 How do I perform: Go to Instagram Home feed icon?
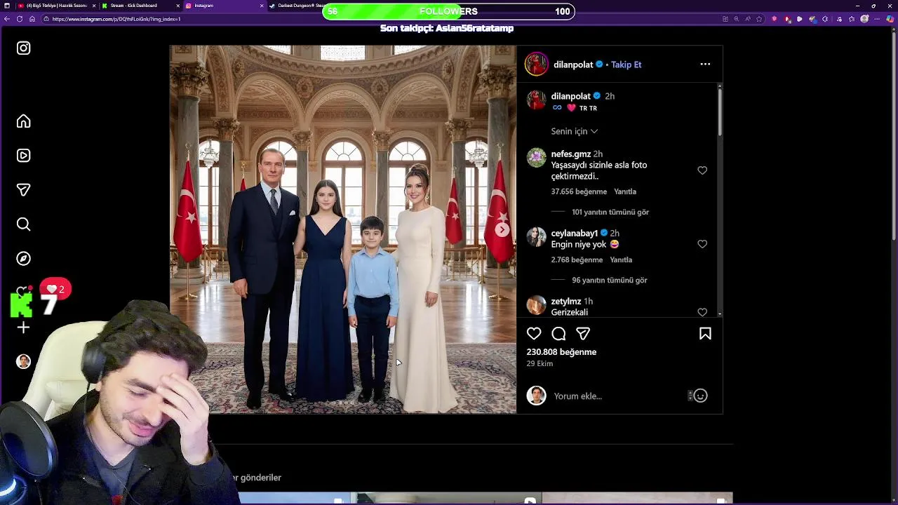tap(24, 121)
